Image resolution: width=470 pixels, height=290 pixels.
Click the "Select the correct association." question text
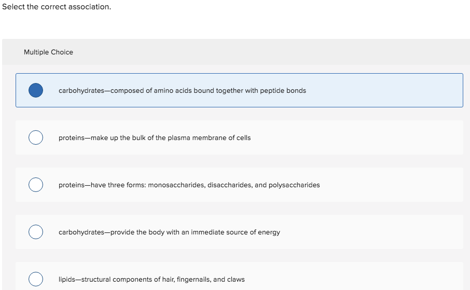(57, 7)
